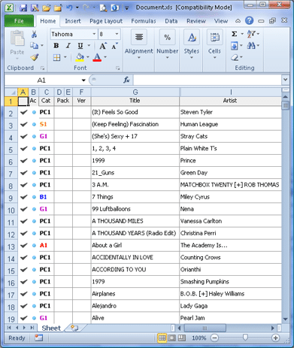Open the Name Box dropdown arrow
This screenshot has height=348, width=294.
83,80
